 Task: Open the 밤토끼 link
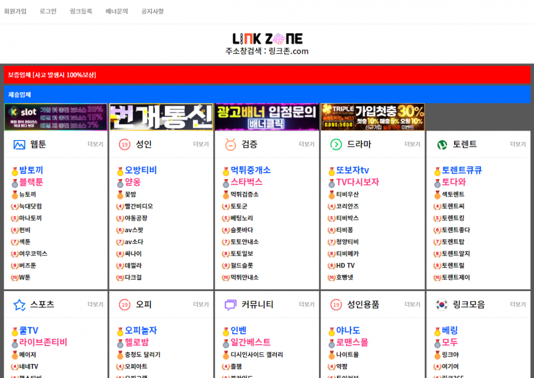pyautogui.click(x=31, y=170)
